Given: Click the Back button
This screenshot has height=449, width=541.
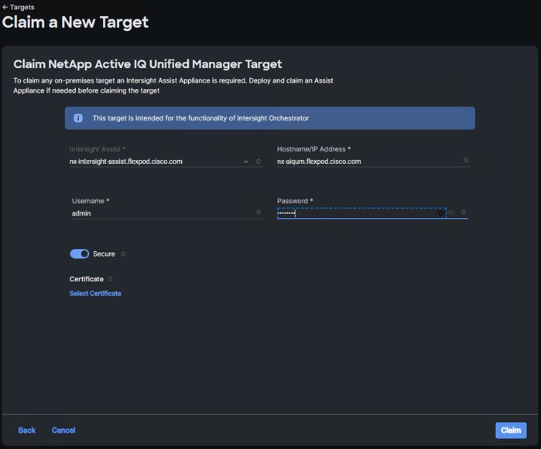Looking at the screenshot, I should click(27, 430).
